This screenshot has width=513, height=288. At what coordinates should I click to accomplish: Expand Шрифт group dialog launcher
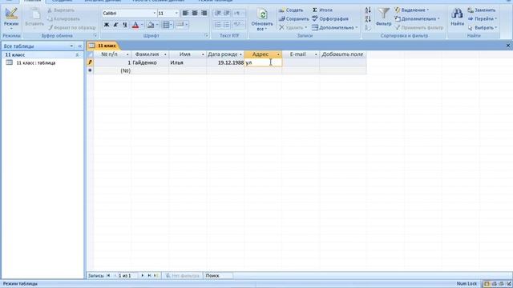click(x=207, y=35)
